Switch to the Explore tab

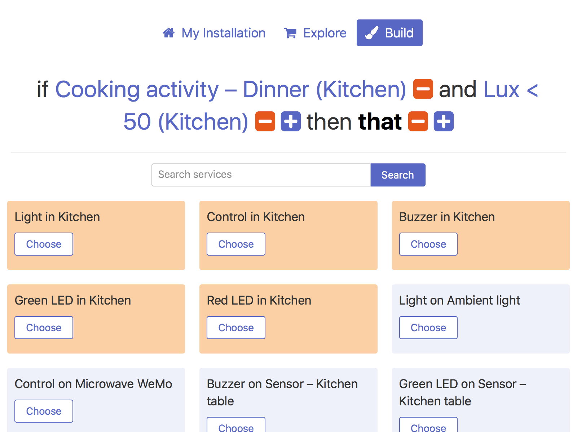tap(324, 33)
